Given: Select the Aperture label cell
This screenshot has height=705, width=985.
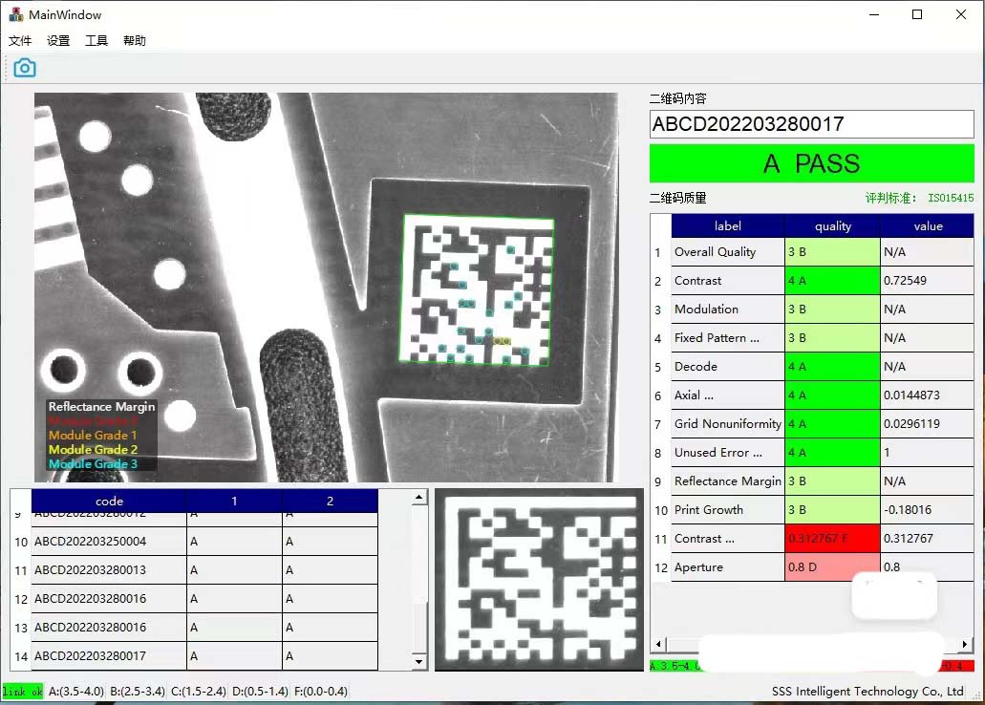Looking at the screenshot, I should 728,567.
